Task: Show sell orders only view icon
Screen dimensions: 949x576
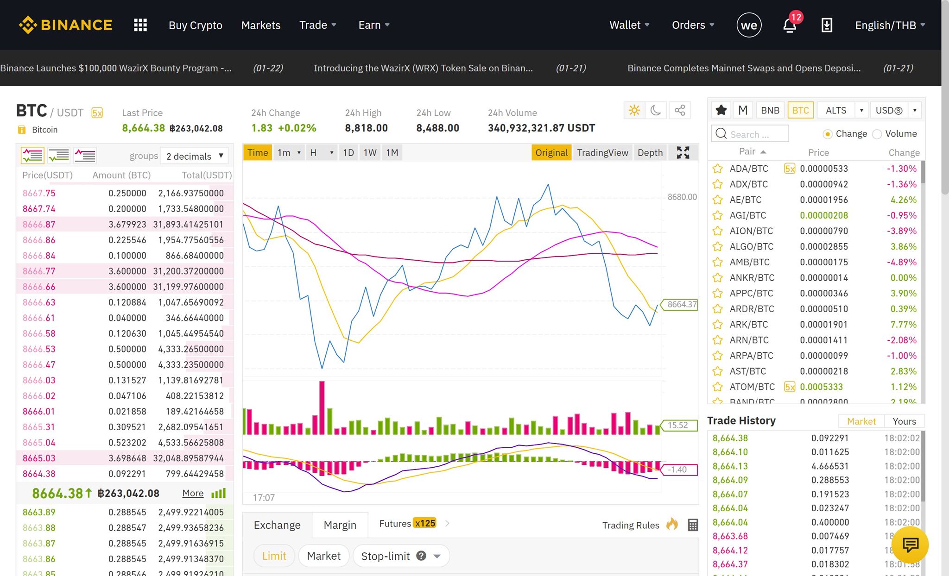Action: point(85,156)
